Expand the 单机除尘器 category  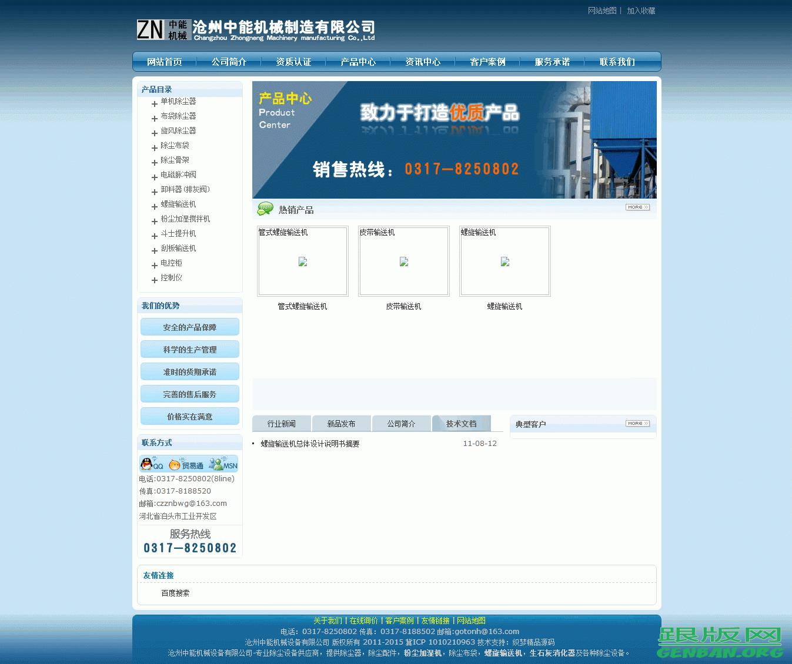tap(178, 101)
